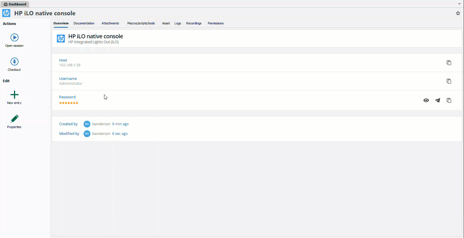Screen dimensions: 464x238
Task: Reveal the password with eye icon
Action: click(426, 100)
